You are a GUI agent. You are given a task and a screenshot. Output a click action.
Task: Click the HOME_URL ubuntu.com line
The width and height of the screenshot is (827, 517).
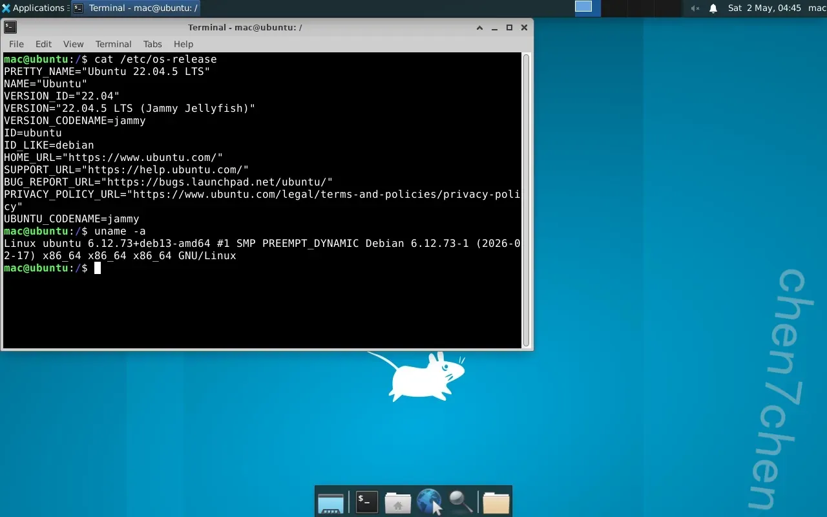(x=114, y=157)
